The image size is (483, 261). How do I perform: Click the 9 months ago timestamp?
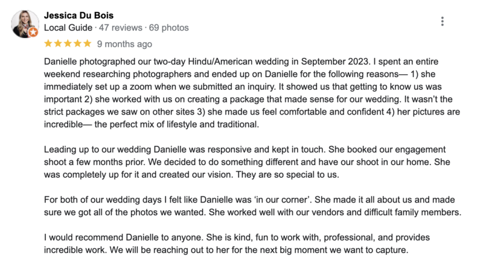pos(124,44)
